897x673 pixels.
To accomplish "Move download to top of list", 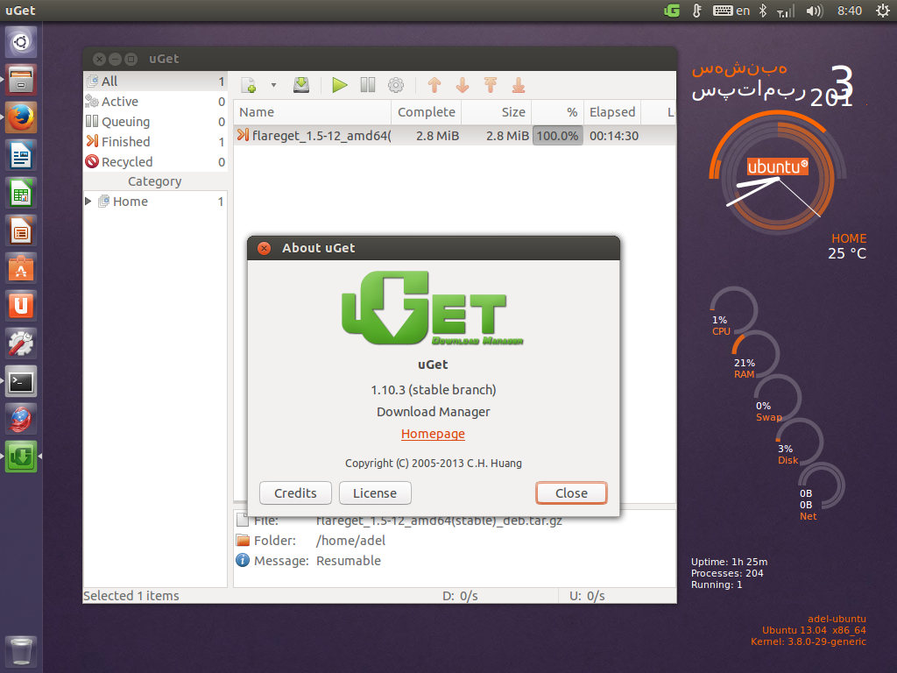I will [x=491, y=85].
